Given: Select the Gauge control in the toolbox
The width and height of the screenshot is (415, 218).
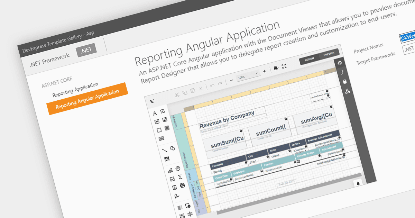Looking at the screenshot, I should pyautogui.click(x=178, y=169).
